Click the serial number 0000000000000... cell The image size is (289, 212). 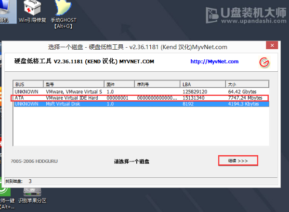[157, 98]
